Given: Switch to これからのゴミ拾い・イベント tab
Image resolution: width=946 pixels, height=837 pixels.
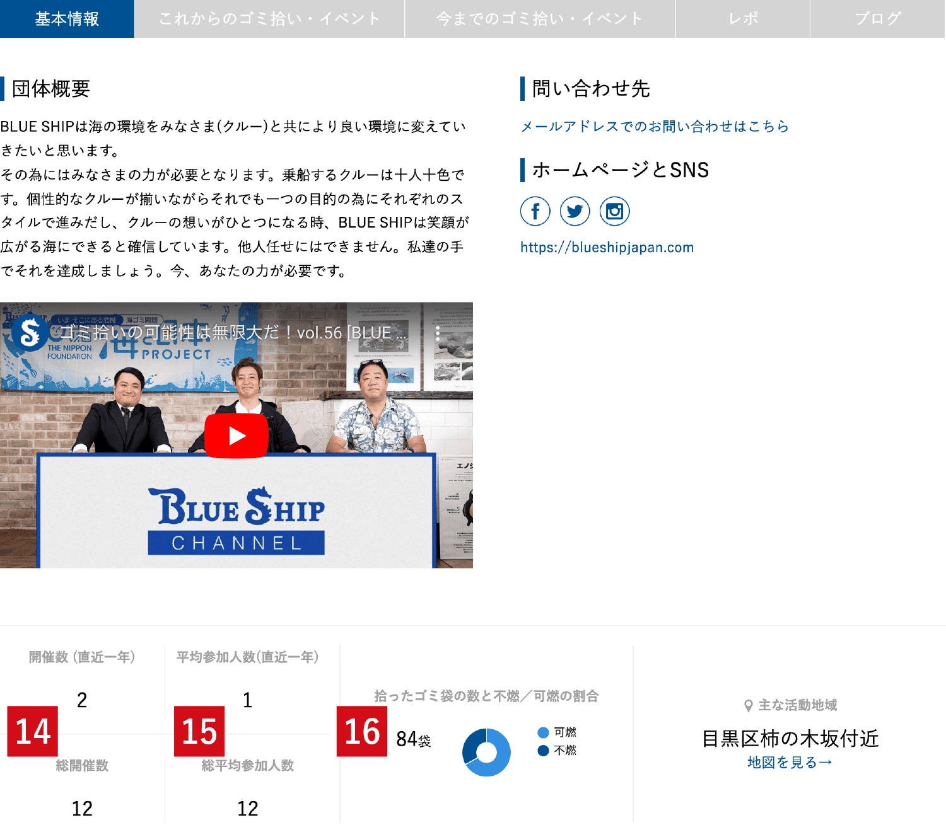Looking at the screenshot, I should 269,19.
